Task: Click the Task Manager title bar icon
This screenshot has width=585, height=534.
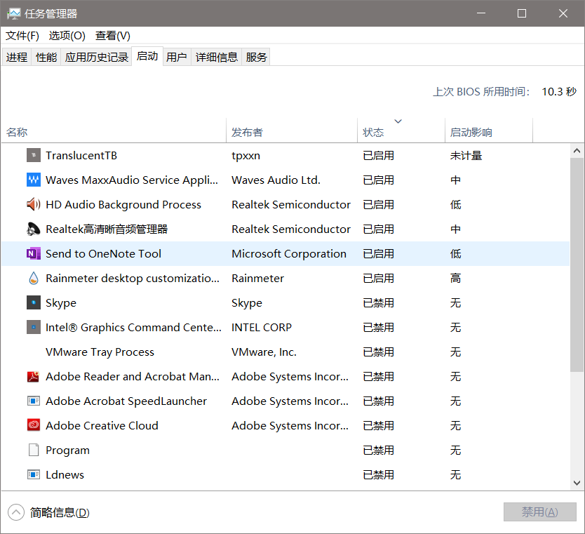Action: point(13,14)
